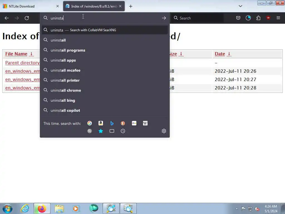Open a new tab with plus button
Viewport: 285px width, 214px height.
click(x=131, y=6)
